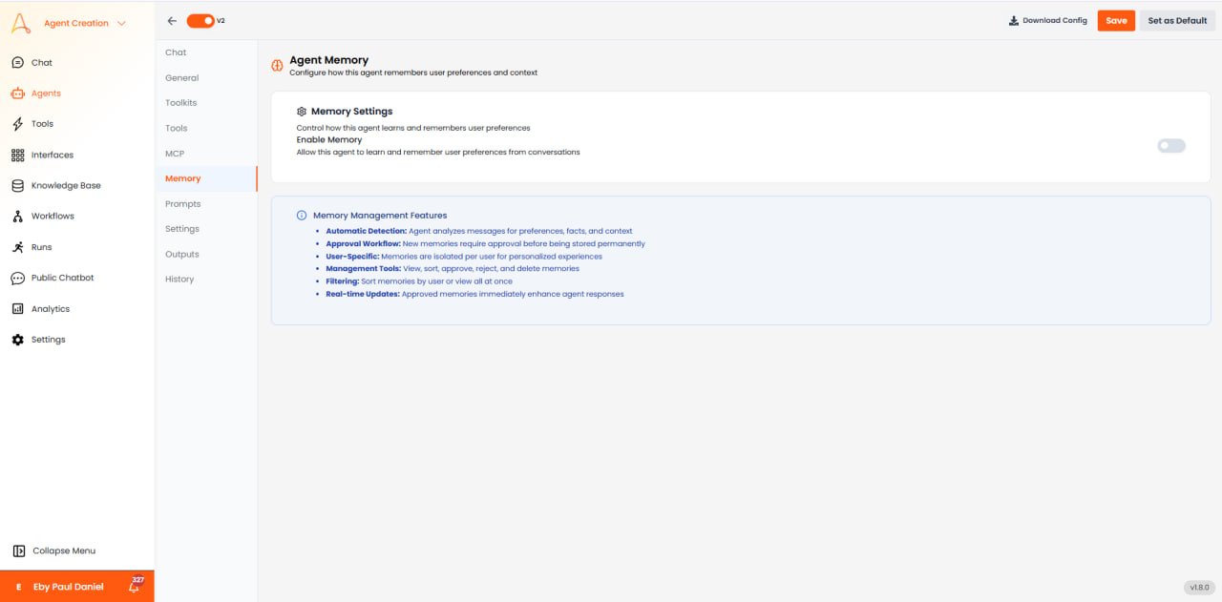Select Workflows in the sidebar
1222x602 pixels.
pyautogui.click(x=53, y=217)
